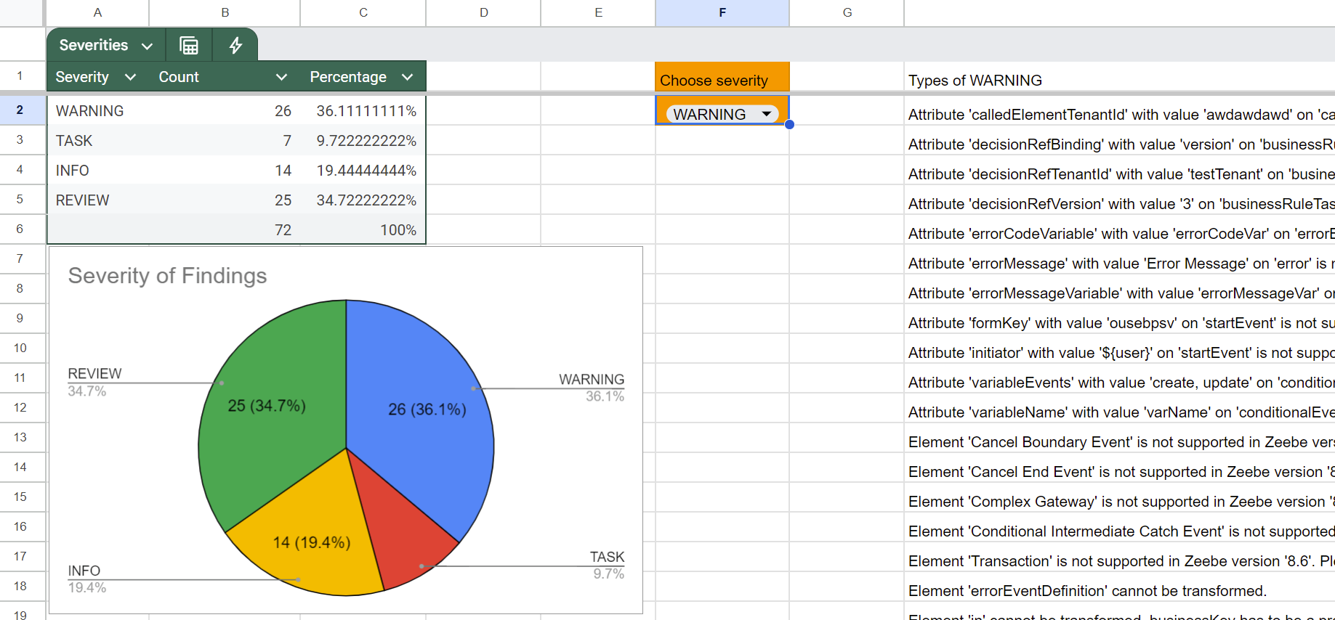This screenshot has height=620, width=1335.
Task: Click the selection fill handle on cell F2
Action: pyautogui.click(x=789, y=124)
